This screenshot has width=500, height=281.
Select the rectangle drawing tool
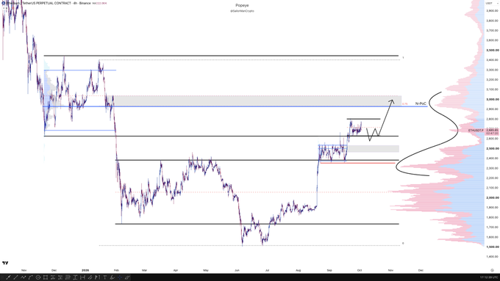tap(46, 277)
